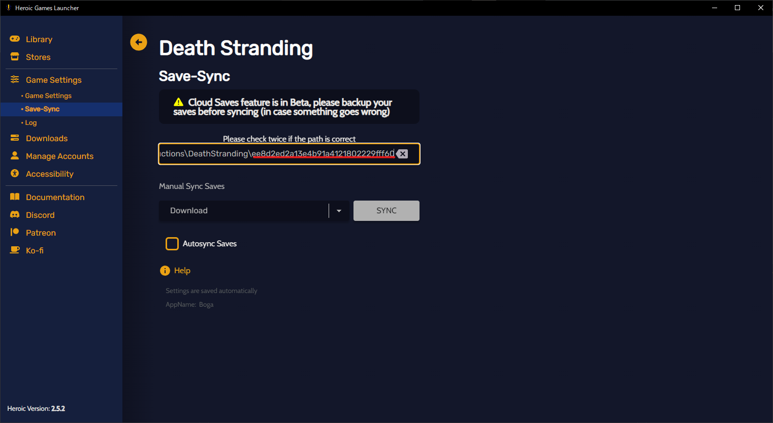Open Accessibility label in sidebar
The height and width of the screenshot is (423, 773).
click(50, 174)
